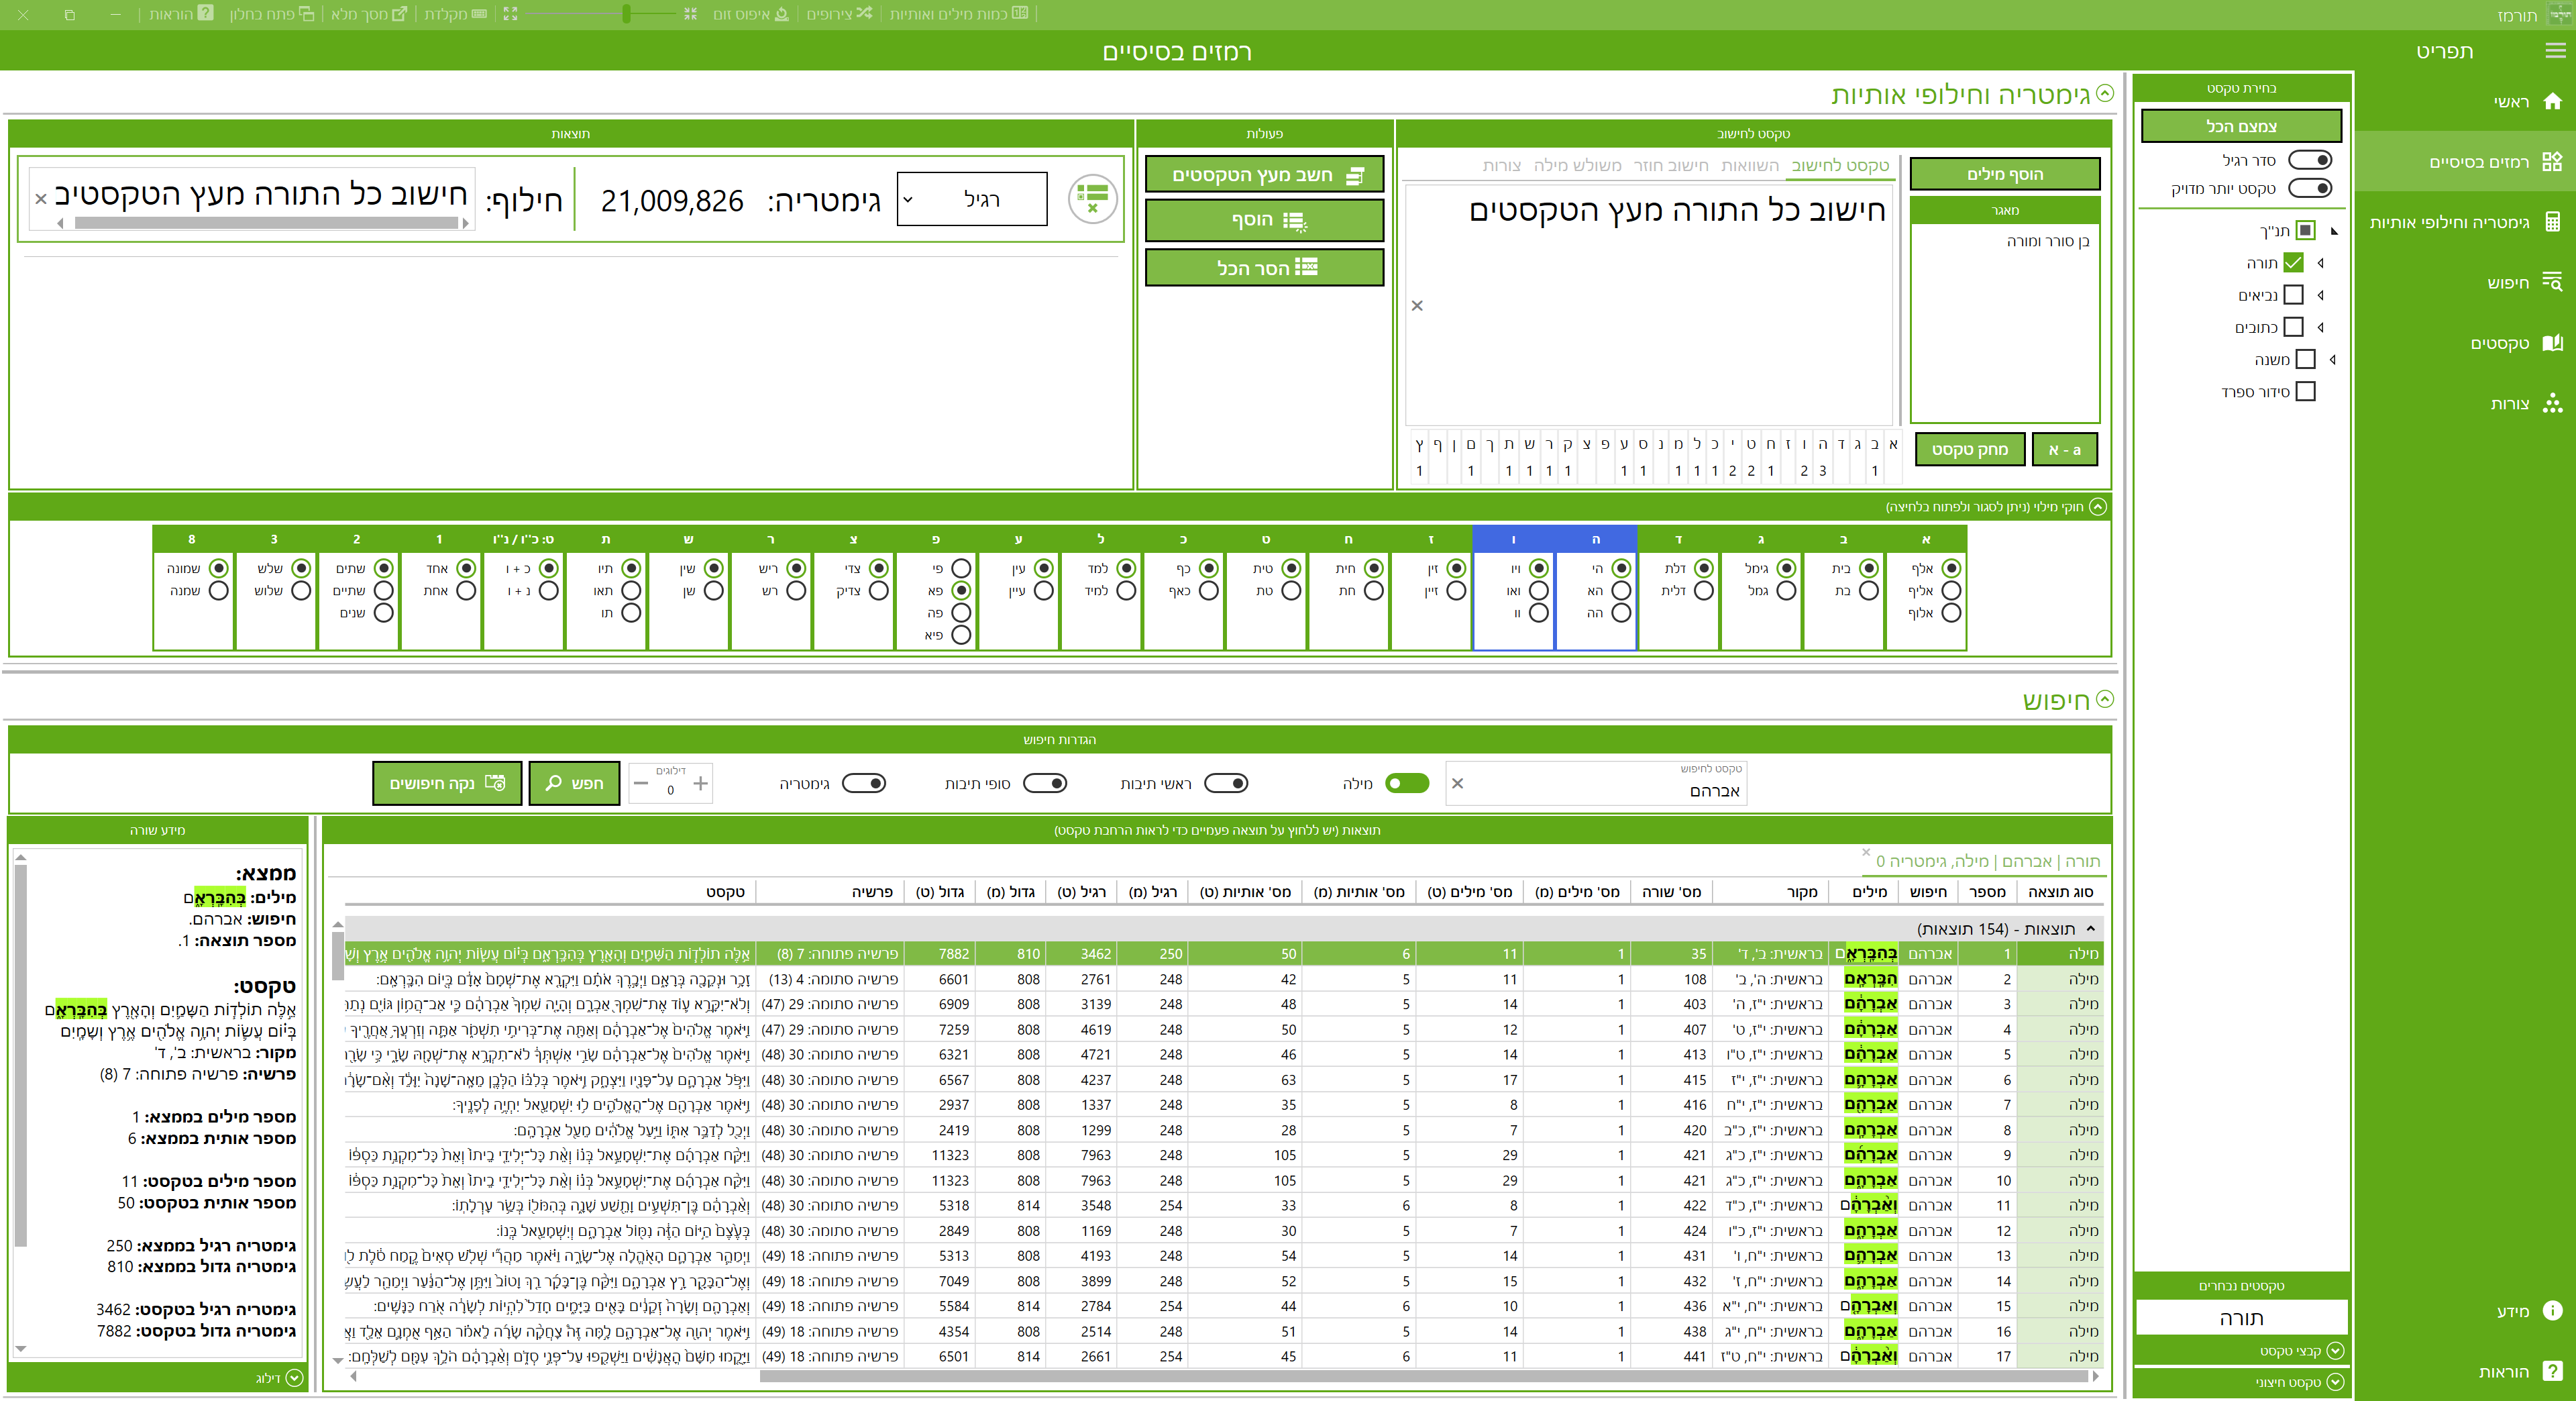Collapse the גימטריה וחילופי אותיות section
The image size is (2576, 1401).
pyautogui.click(x=2105, y=94)
